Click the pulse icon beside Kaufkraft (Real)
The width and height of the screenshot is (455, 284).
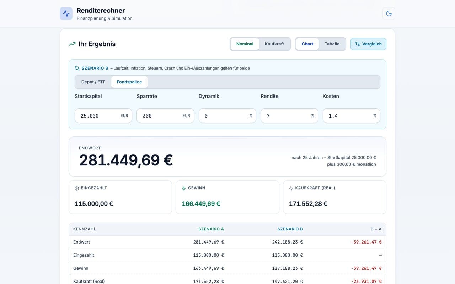coord(291,189)
